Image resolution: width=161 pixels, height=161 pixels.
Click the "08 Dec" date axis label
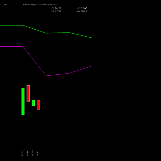click(x=22, y=153)
